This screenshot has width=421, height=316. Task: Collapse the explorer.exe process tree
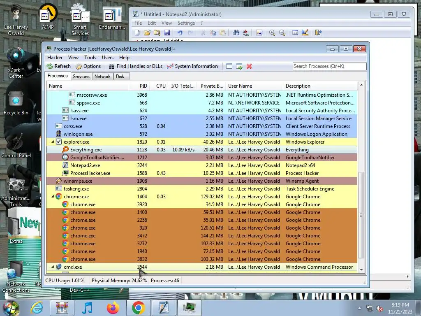(x=53, y=142)
